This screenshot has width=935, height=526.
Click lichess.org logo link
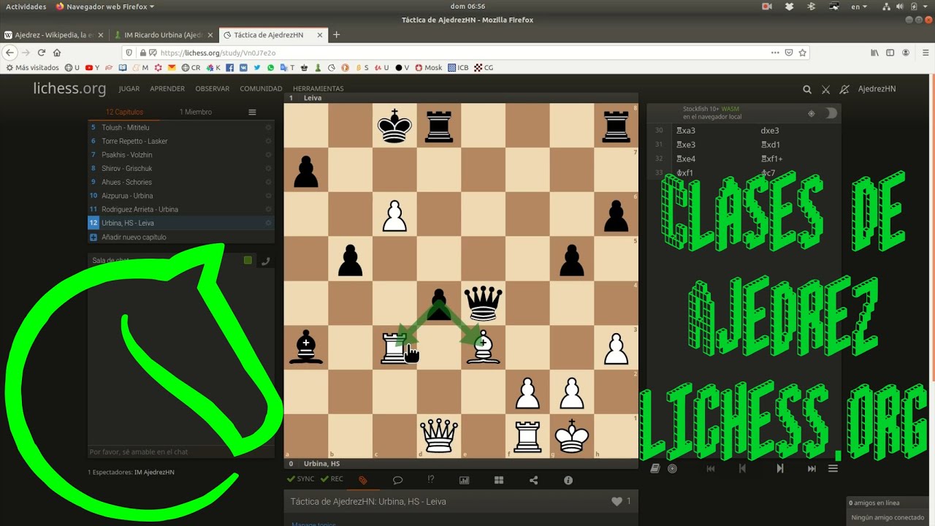[x=69, y=88]
